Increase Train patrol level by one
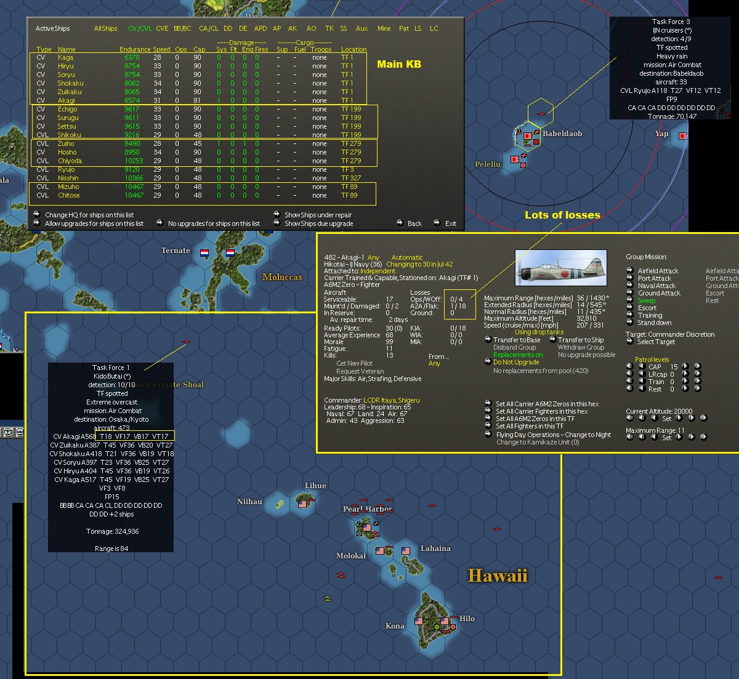This screenshot has width=739, height=679. coord(685,381)
